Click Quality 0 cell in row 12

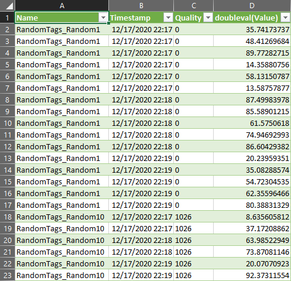point(194,146)
